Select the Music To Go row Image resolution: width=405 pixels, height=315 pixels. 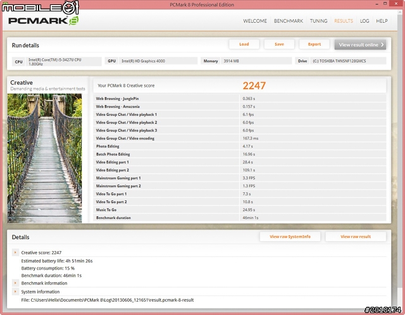tap(239, 210)
